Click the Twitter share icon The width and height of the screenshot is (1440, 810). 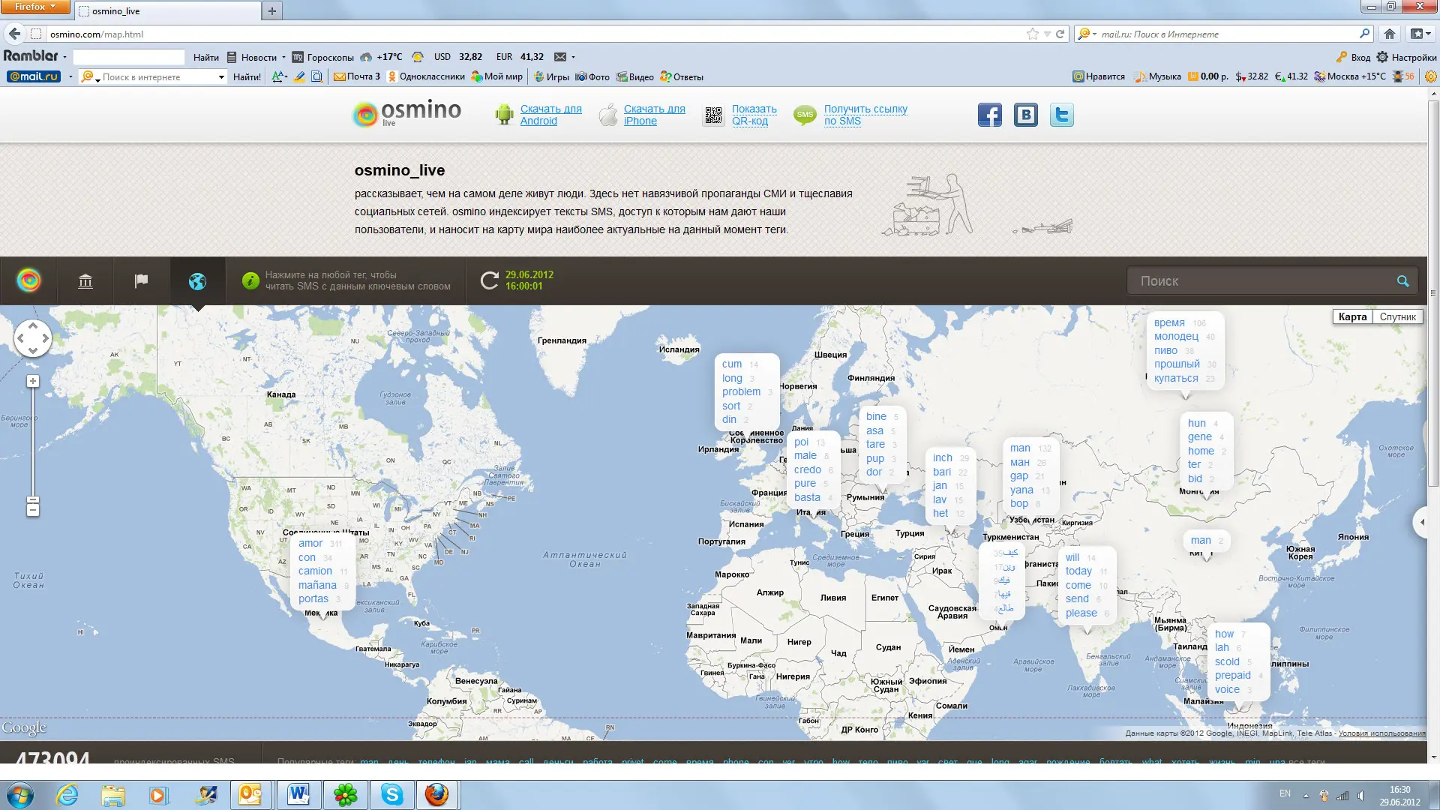click(1061, 115)
